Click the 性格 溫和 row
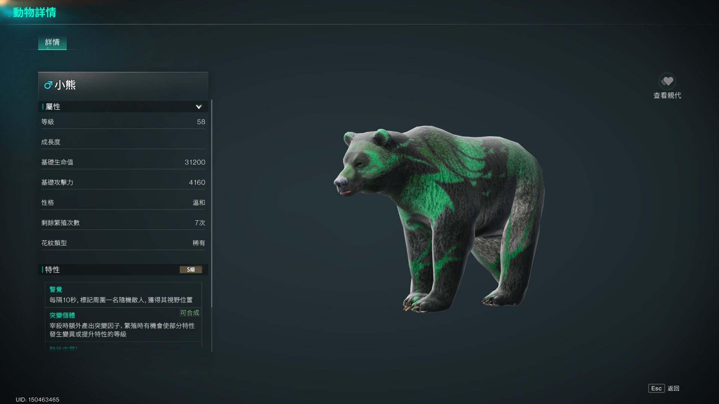This screenshot has height=404, width=719. pos(123,203)
